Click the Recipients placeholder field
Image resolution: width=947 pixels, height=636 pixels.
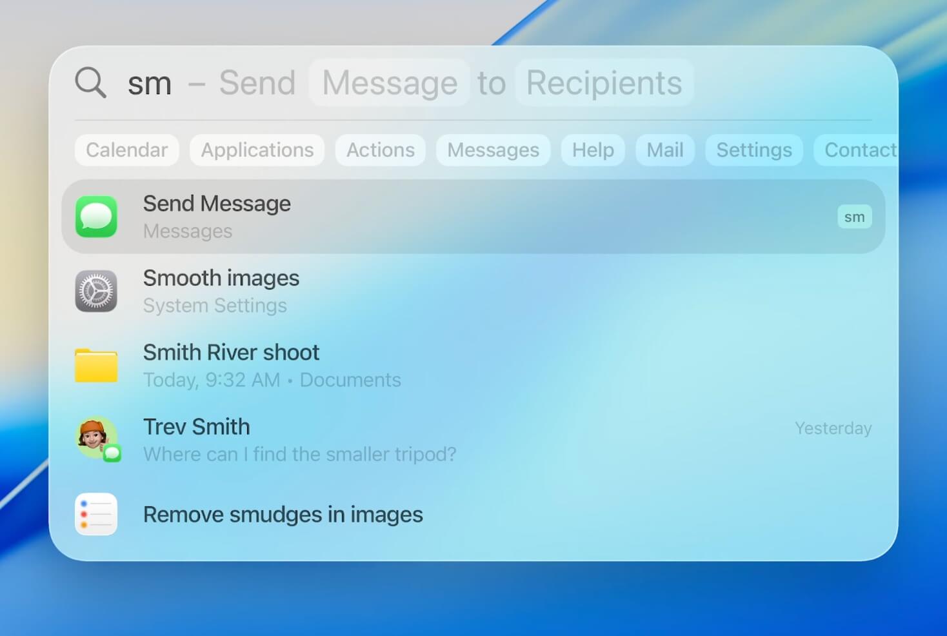[x=604, y=83]
